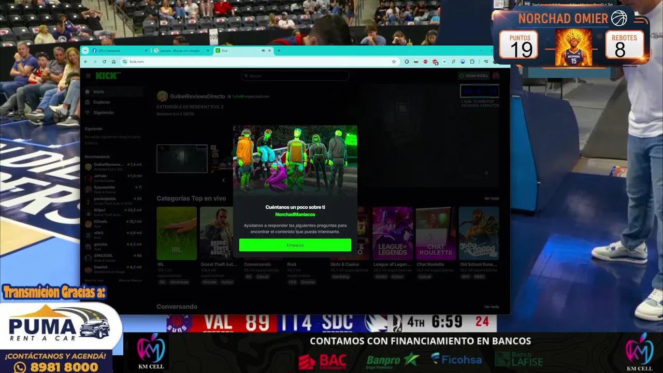
Task: Open Kick hamburger sidebar menu
Action: [88, 76]
